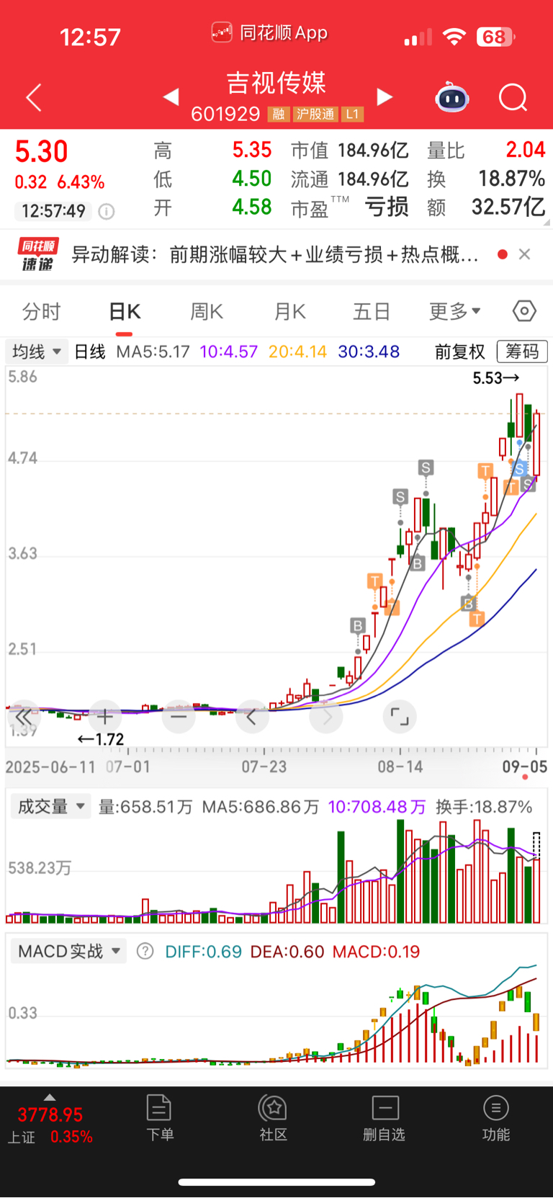Open MACD help question mark

(x=145, y=952)
